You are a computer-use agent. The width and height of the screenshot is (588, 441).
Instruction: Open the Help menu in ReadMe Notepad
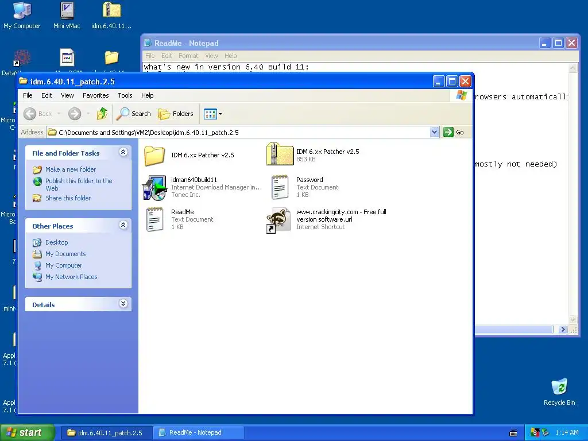[x=231, y=56]
